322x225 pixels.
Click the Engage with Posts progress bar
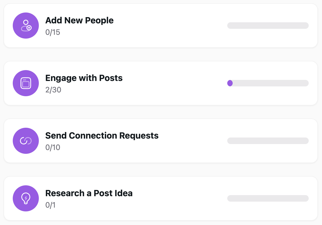tap(268, 83)
